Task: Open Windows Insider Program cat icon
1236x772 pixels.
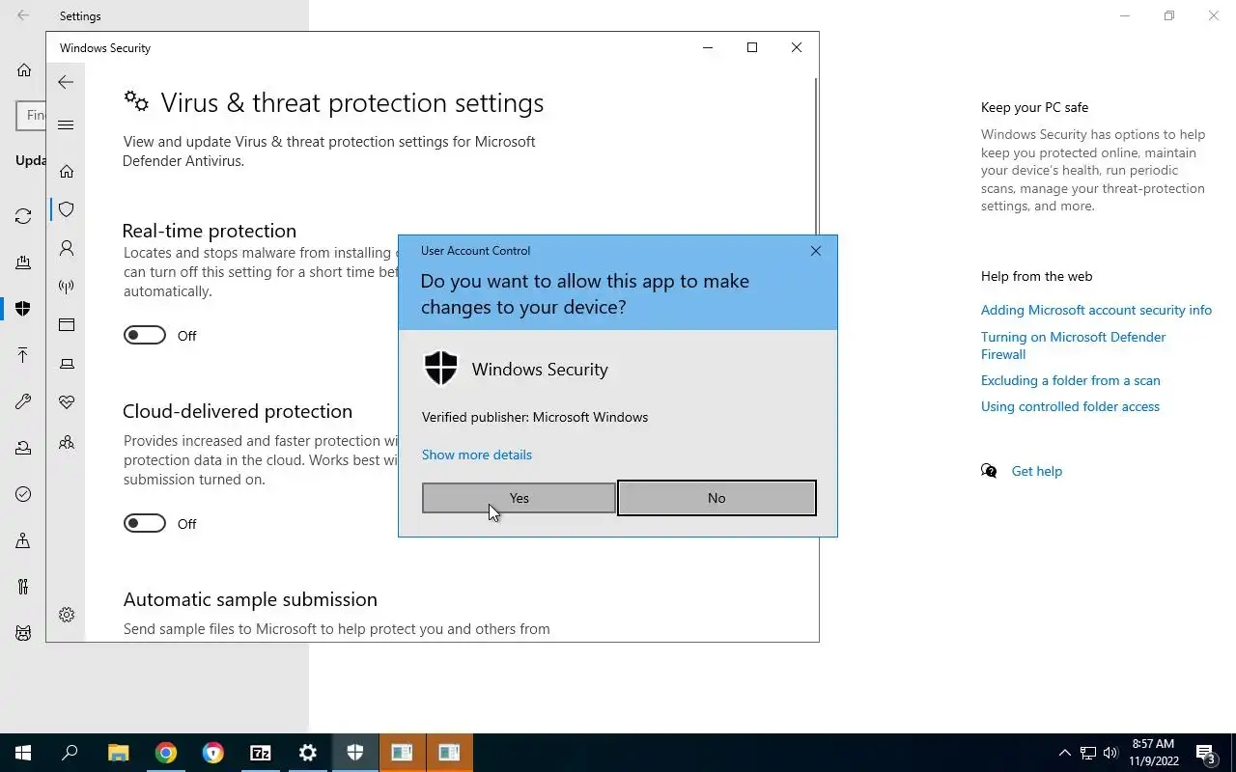Action: click(23, 633)
